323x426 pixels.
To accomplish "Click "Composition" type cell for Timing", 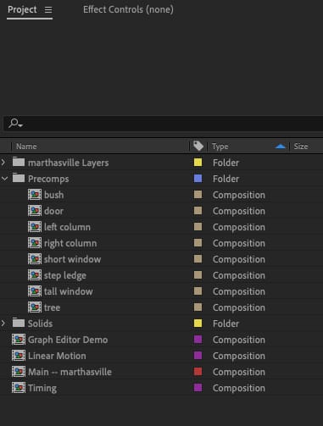I will pos(239,389).
